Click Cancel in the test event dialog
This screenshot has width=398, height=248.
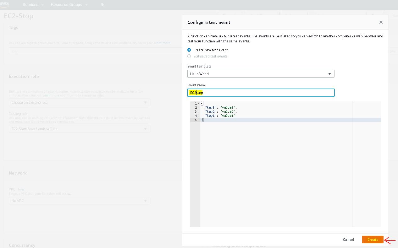[x=348, y=240]
